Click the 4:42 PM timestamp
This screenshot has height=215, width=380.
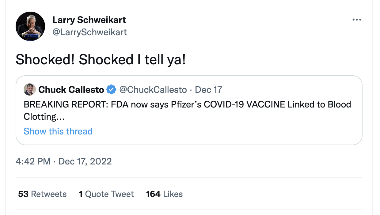[33, 161]
